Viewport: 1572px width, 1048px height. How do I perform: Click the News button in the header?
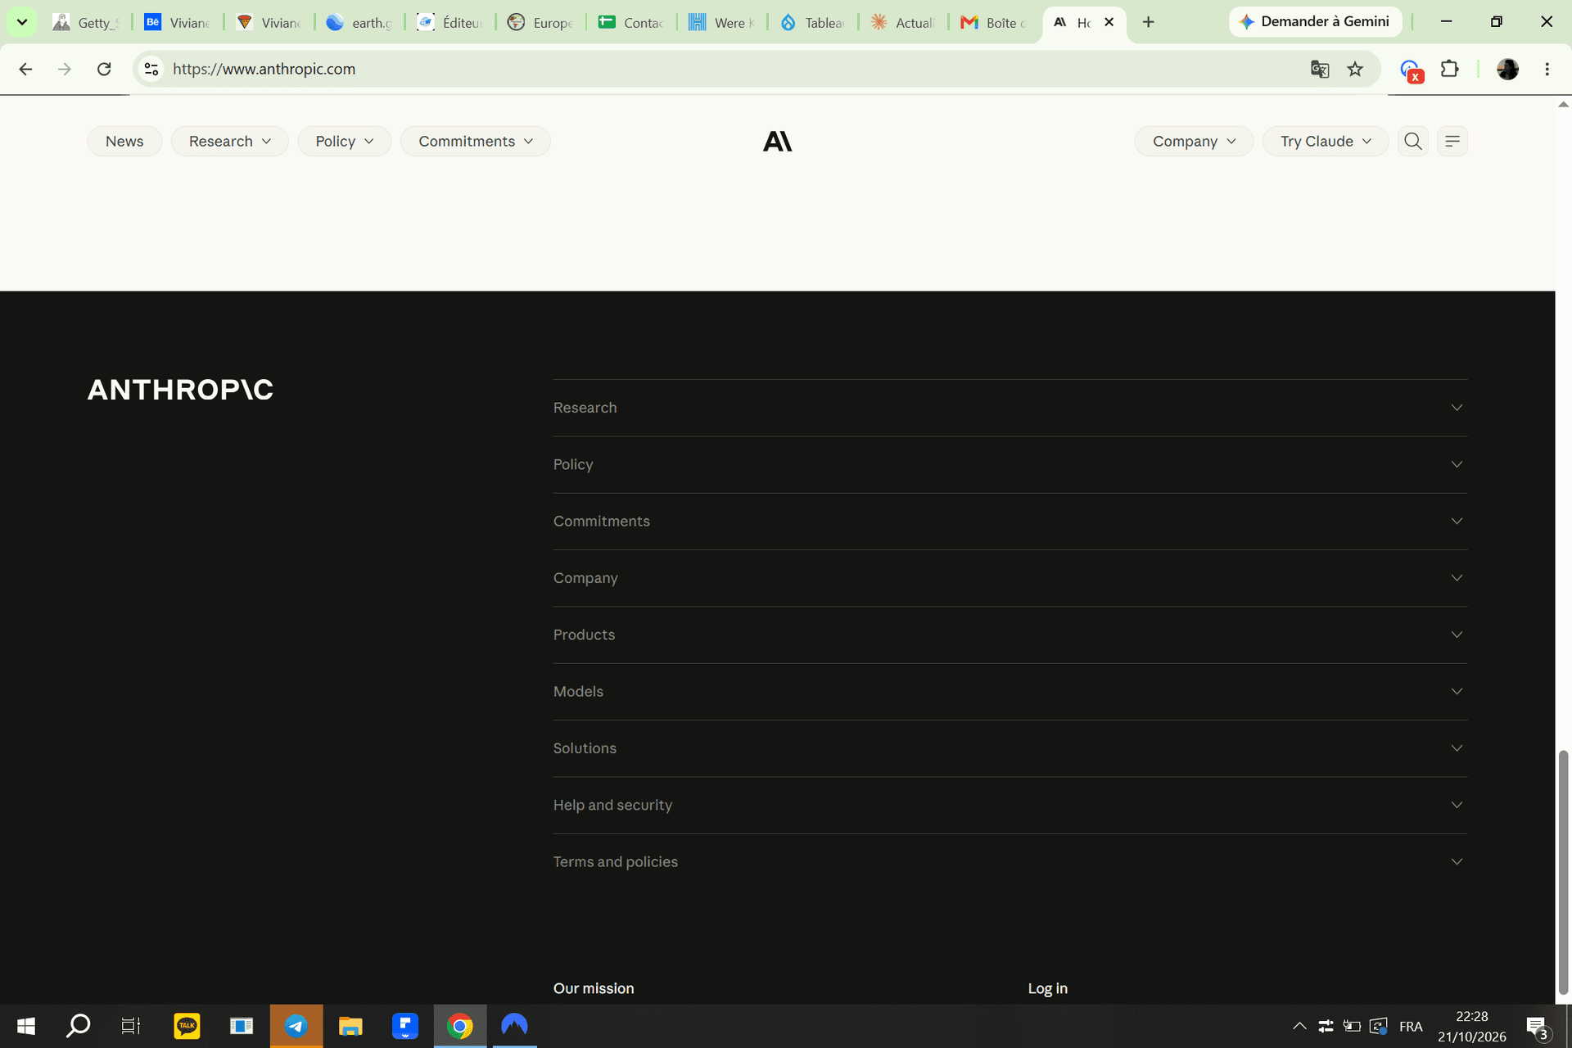[x=124, y=141]
